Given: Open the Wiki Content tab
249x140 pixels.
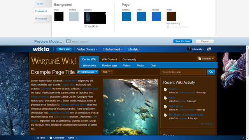Looking at the screenshot, I should pos(109,59).
